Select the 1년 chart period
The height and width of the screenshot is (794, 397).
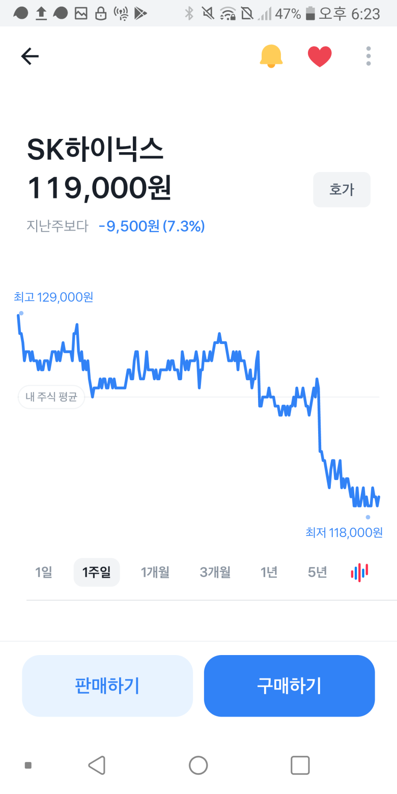[269, 573]
